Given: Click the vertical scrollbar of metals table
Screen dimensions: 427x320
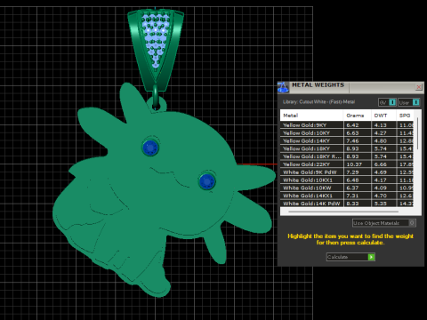Looking at the screenshot, I should tap(417, 133).
